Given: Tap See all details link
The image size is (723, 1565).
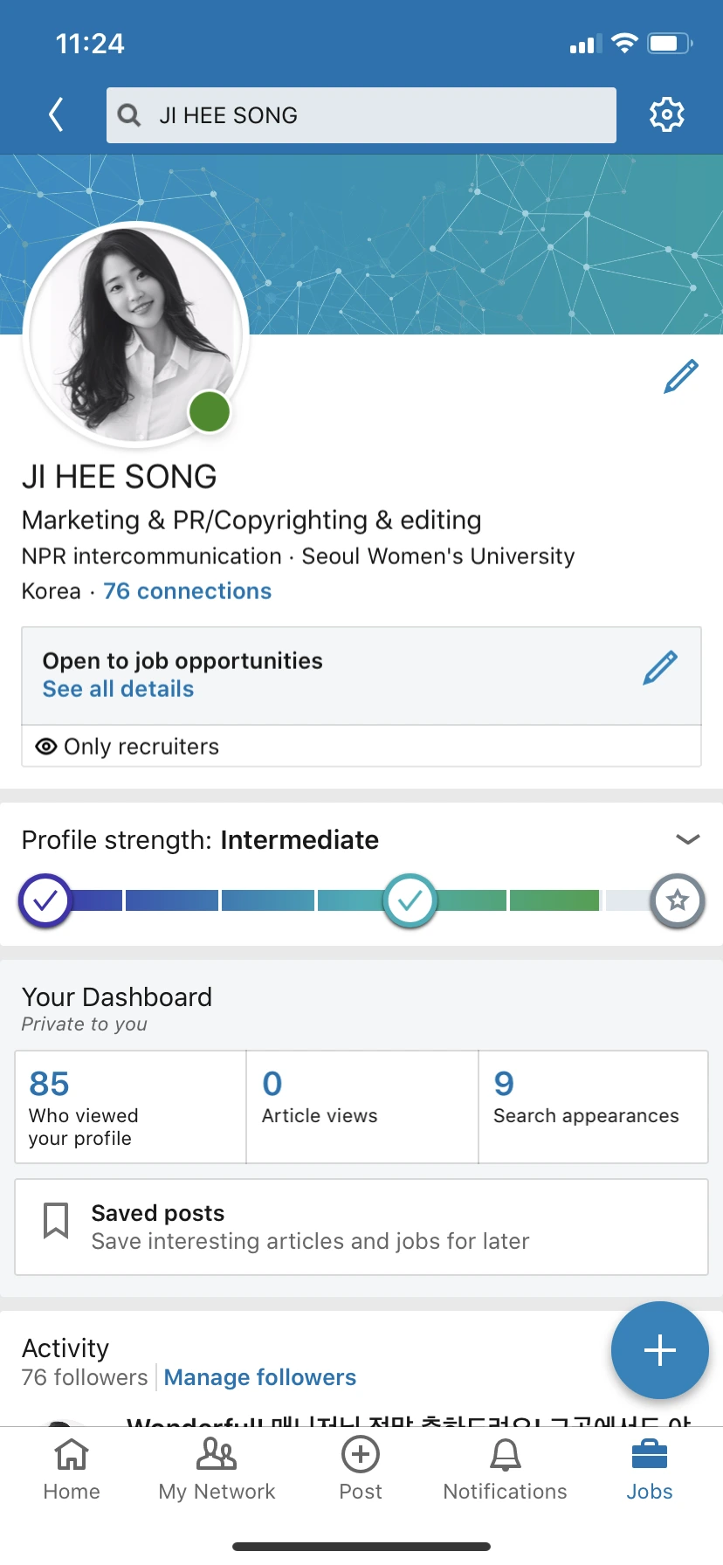Looking at the screenshot, I should pyautogui.click(x=119, y=689).
